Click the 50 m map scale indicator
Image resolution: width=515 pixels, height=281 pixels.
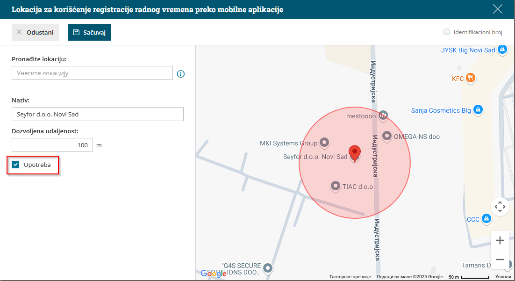point(469,277)
